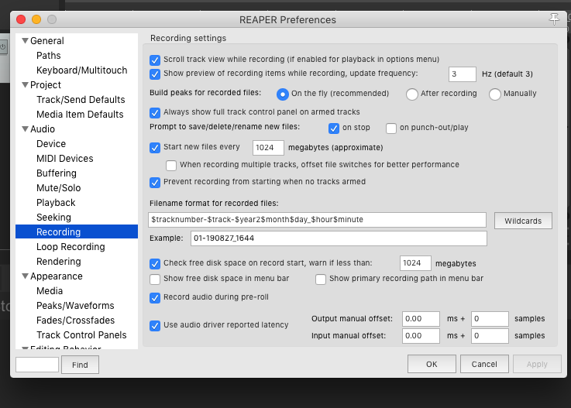Choose Manually for building peaks
Screen dimensions: 571x408
[x=495, y=94]
